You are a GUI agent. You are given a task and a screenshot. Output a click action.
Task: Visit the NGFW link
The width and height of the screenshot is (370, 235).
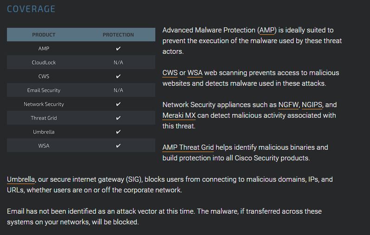click(x=288, y=105)
